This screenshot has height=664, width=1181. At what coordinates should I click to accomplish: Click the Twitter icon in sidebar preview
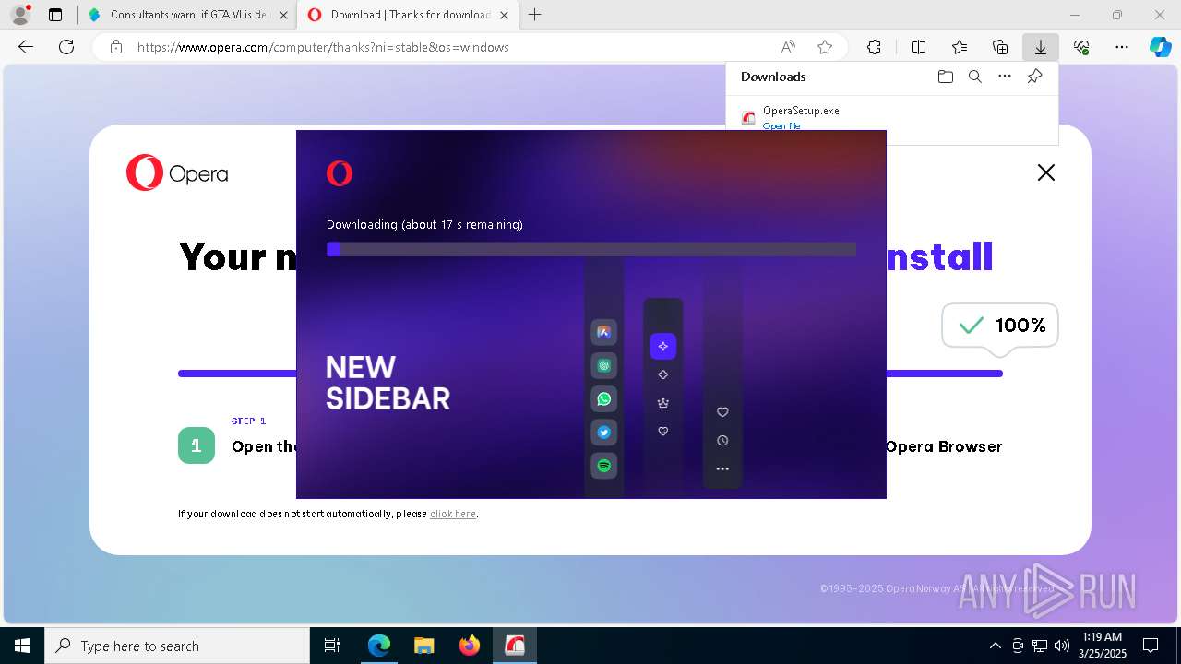pos(604,433)
